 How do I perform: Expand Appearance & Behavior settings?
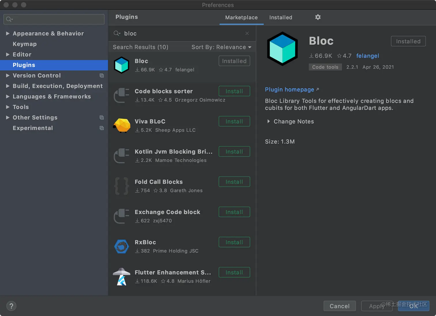(x=8, y=33)
